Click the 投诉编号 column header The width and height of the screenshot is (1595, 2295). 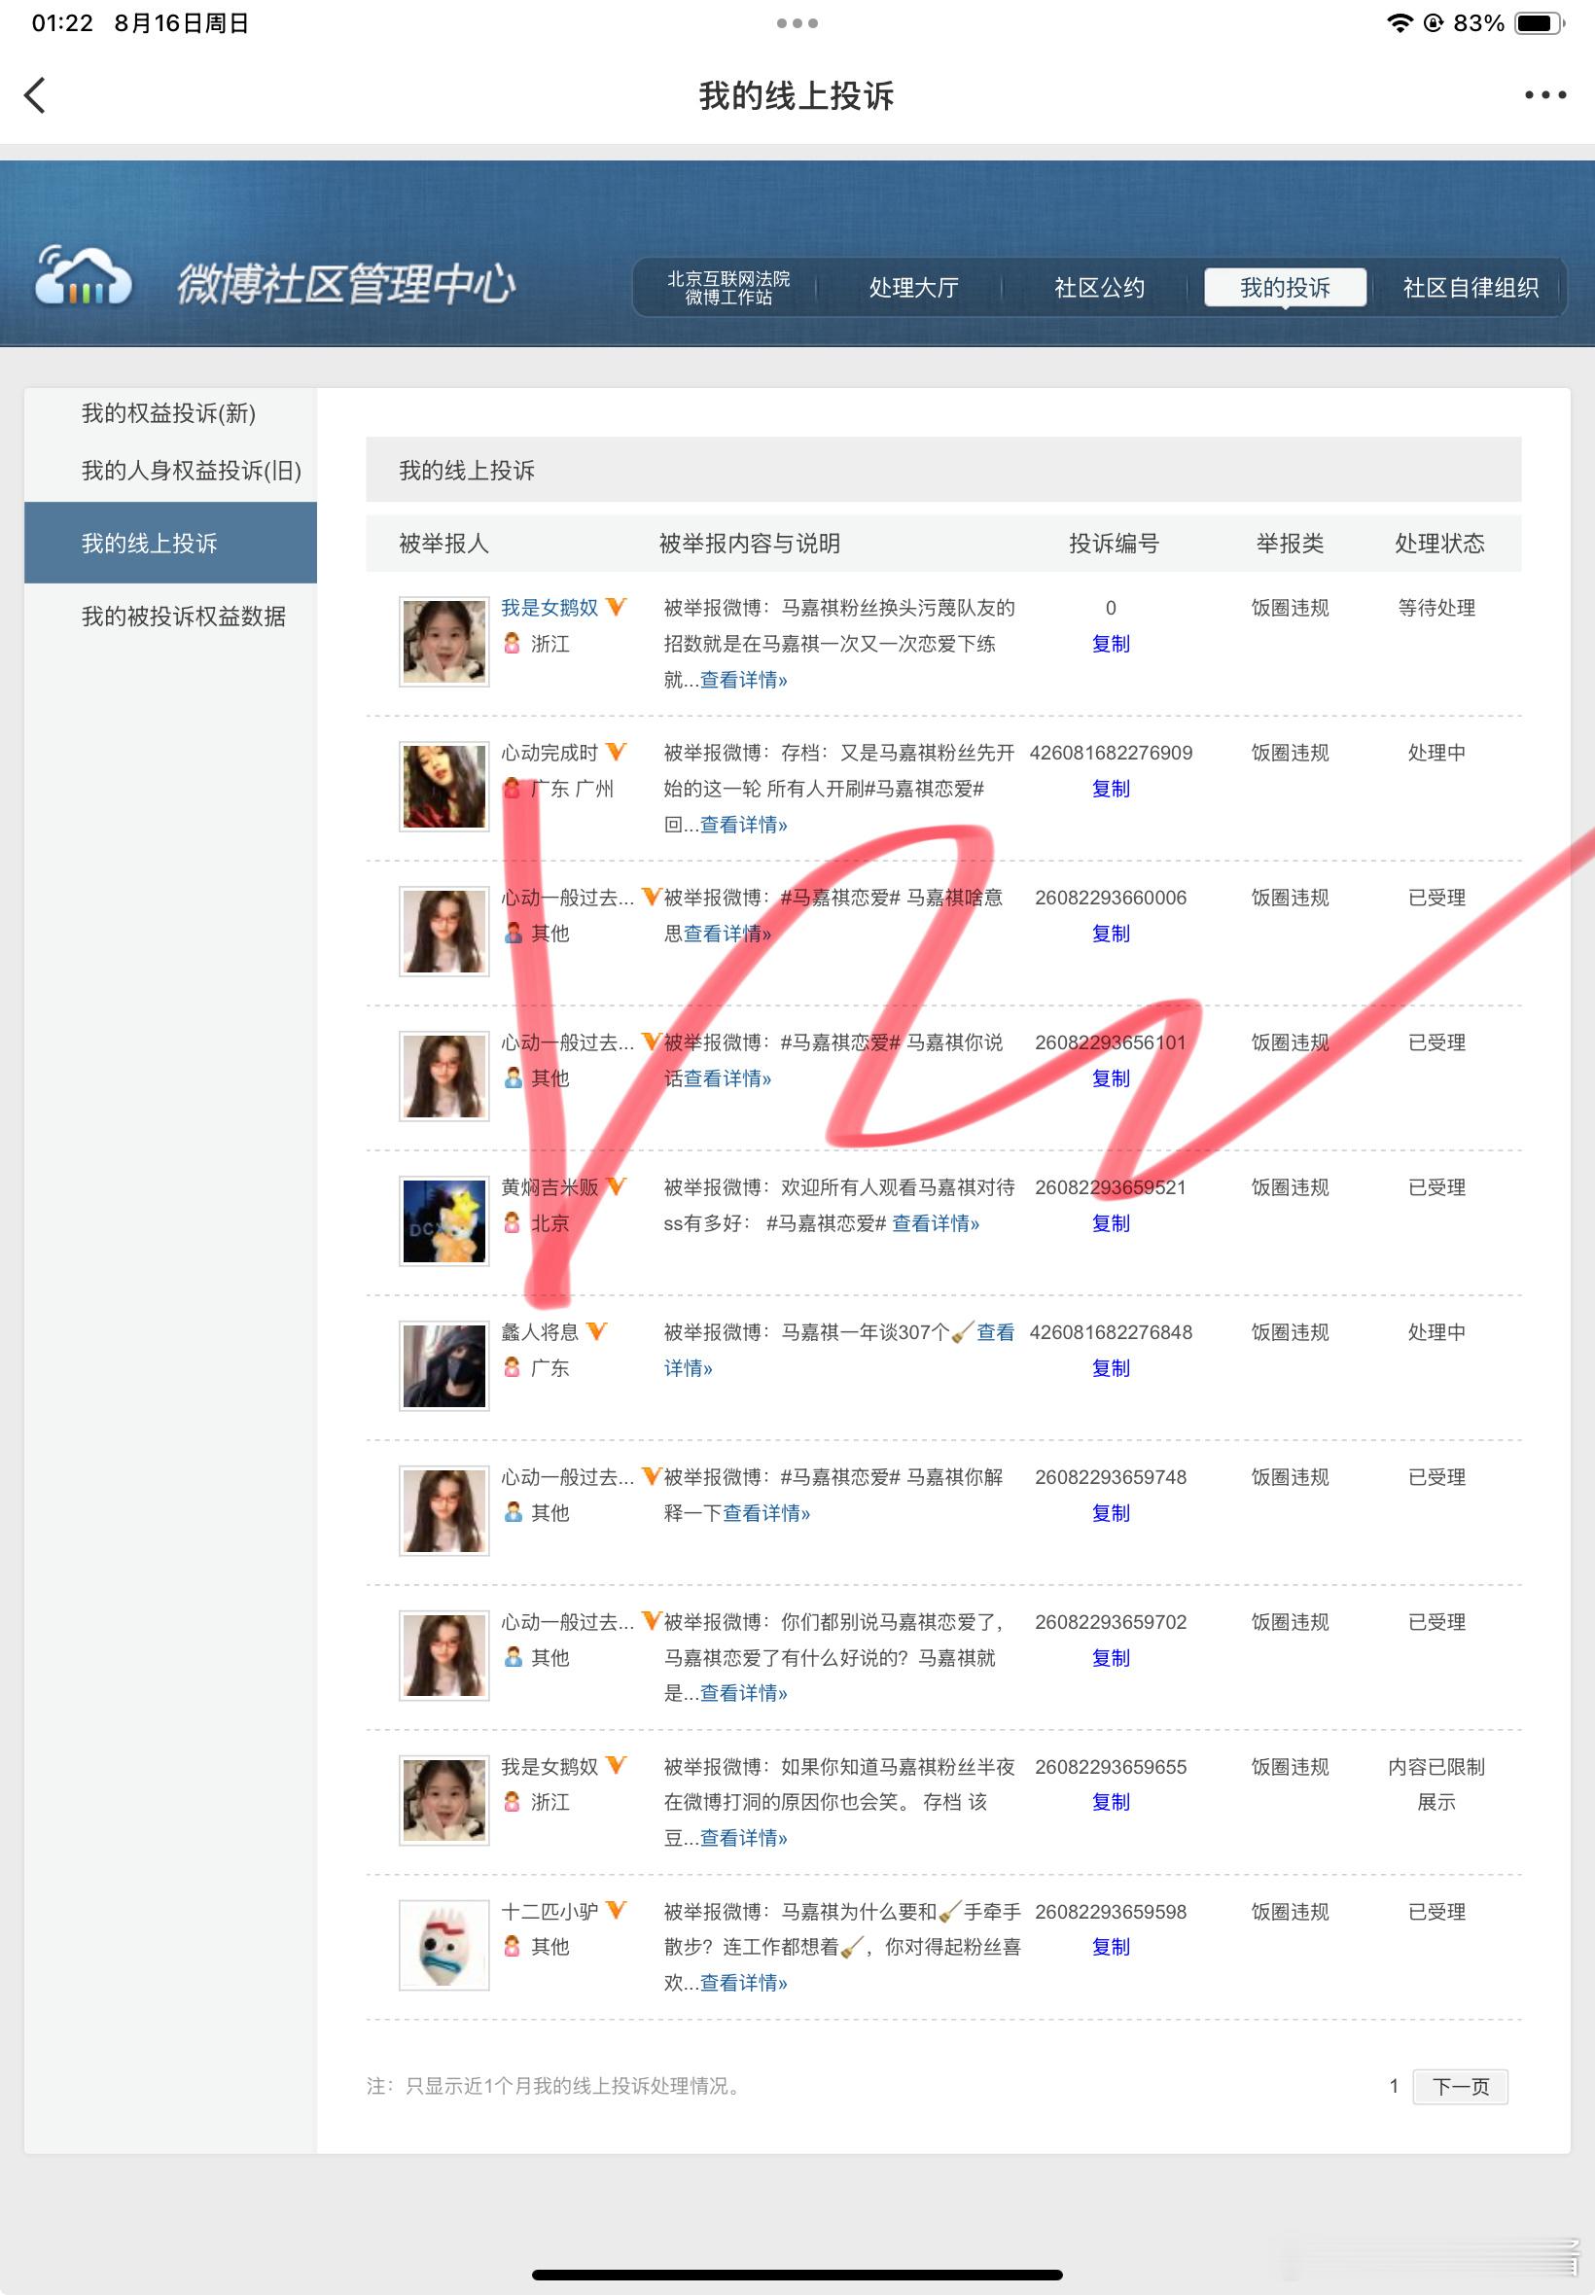click(1114, 543)
